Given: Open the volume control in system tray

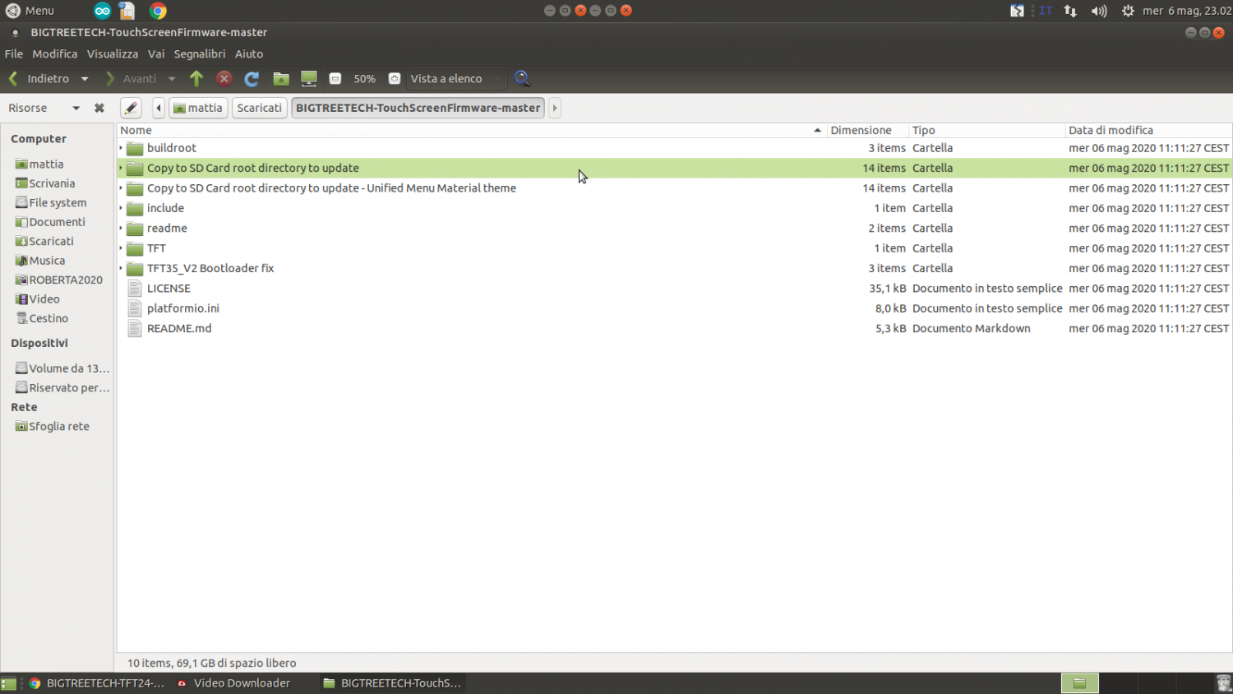Looking at the screenshot, I should (1098, 11).
